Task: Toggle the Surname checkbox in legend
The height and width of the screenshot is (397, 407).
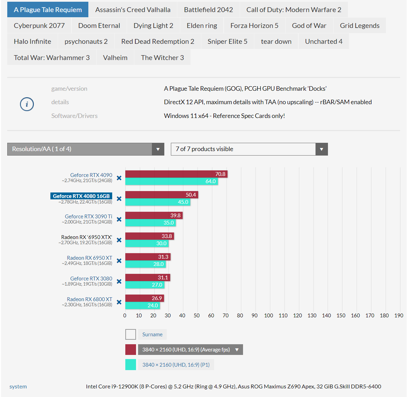Action: (x=130, y=334)
